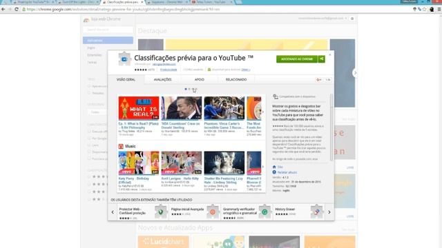Click the Relatar abuso link

[x=287, y=172]
